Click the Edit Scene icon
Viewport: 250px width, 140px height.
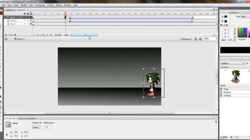pyautogui.click(x=196, y=39)
